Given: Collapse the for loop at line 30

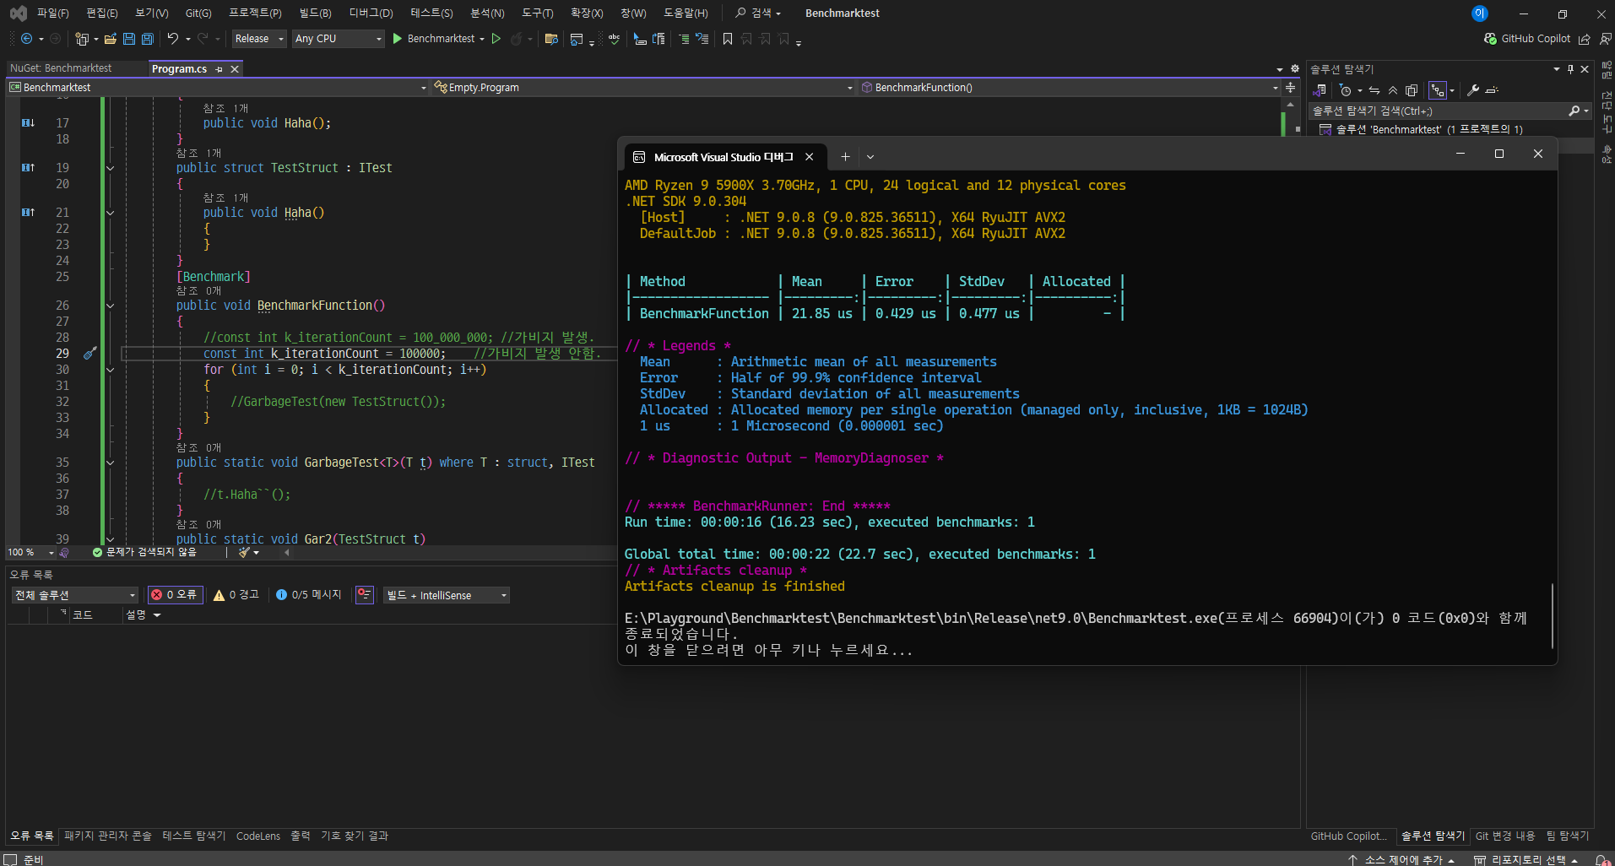Looking at the screenshot, I should coord(110,370).
